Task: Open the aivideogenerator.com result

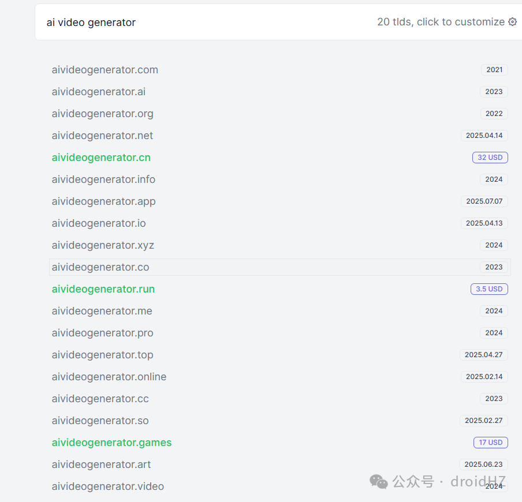Action: [x=105, y=70]
